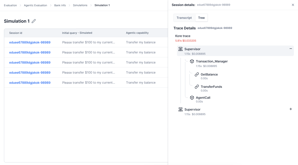Click the expanded Supervisor node's hierarchy icon

click(181, 49)
